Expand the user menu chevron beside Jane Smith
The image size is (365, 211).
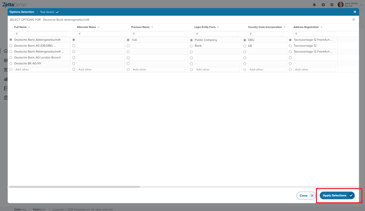point(361,5)
